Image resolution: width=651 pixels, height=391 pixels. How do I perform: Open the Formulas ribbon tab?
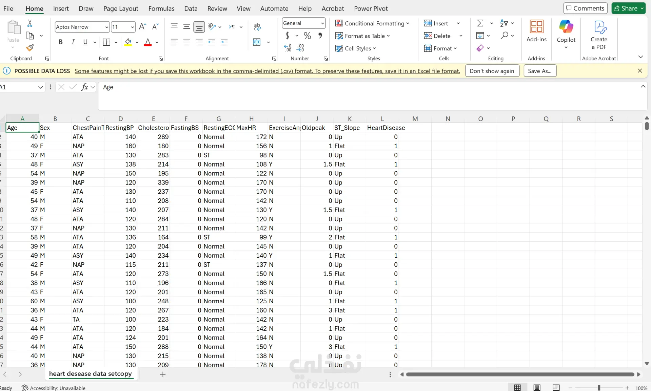pyautogui.click(x=161, y=8)
